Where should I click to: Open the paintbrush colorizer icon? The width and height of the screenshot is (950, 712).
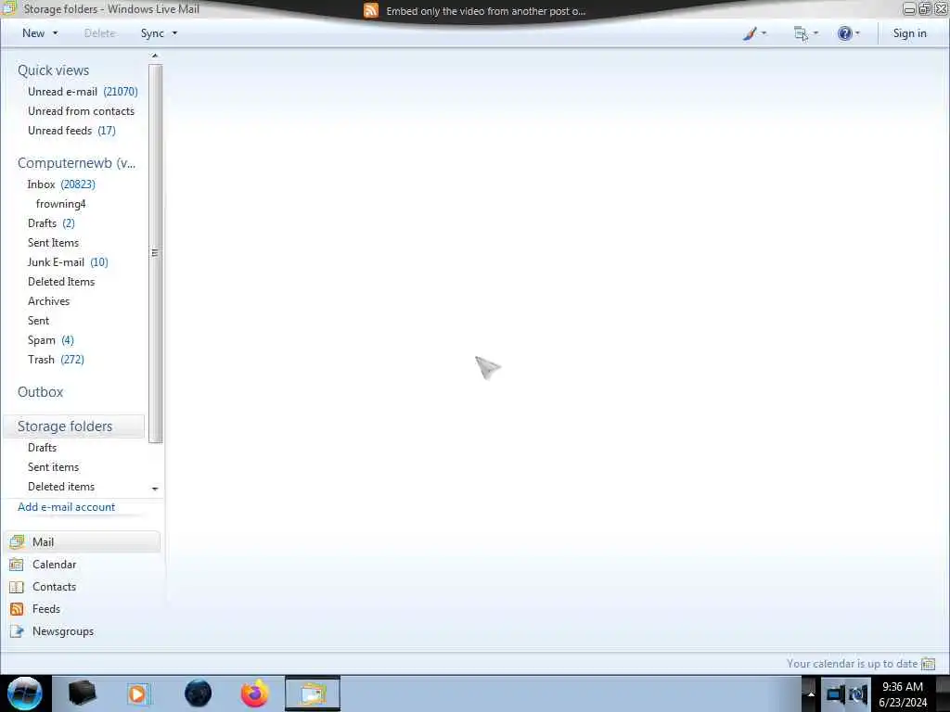750,33
